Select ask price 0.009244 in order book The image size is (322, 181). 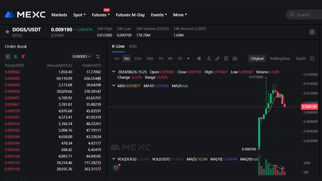[x=12, y=143]
